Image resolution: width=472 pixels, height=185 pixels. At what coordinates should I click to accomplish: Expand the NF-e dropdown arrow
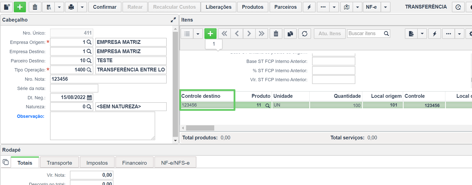385,7
